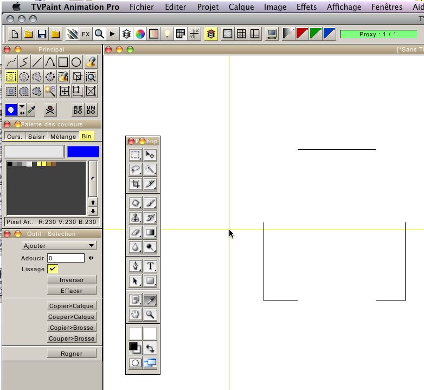Viewport: 424px width, 390px height.
Task: Select the yellow rectangle selection tool
Action: (11, 77)
